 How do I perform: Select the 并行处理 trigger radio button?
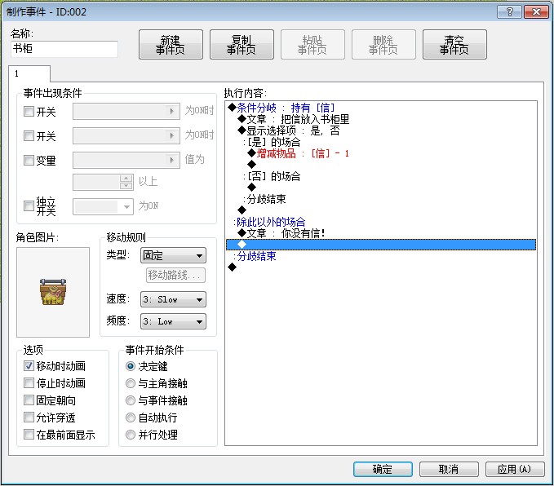131,435
